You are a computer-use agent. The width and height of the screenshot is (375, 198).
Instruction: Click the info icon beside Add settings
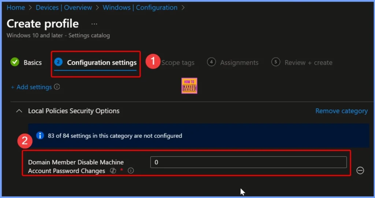click(57, 87)
